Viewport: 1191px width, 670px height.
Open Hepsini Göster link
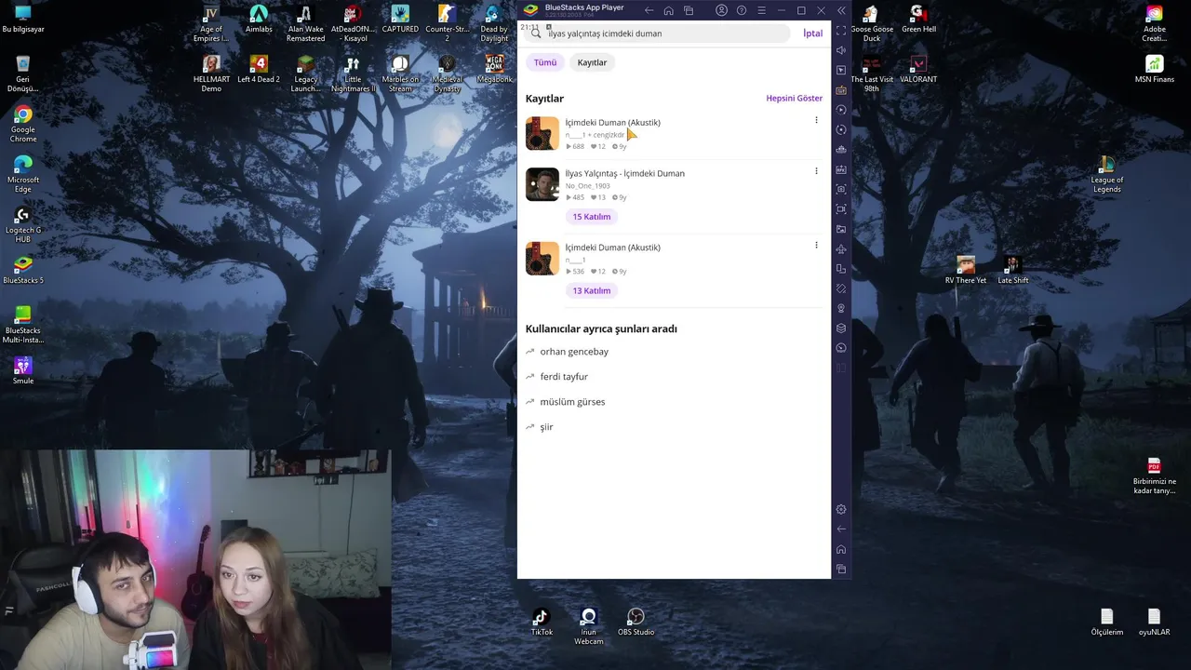794,98
